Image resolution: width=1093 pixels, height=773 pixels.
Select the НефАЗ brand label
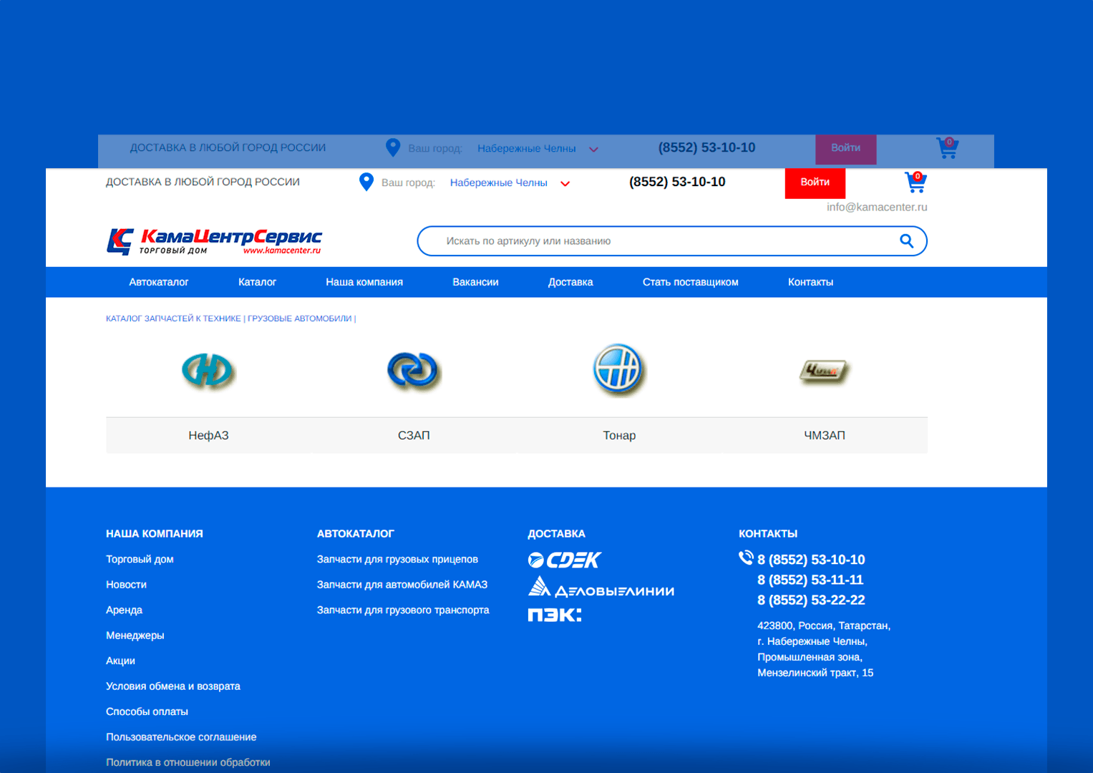coord(208,435)
